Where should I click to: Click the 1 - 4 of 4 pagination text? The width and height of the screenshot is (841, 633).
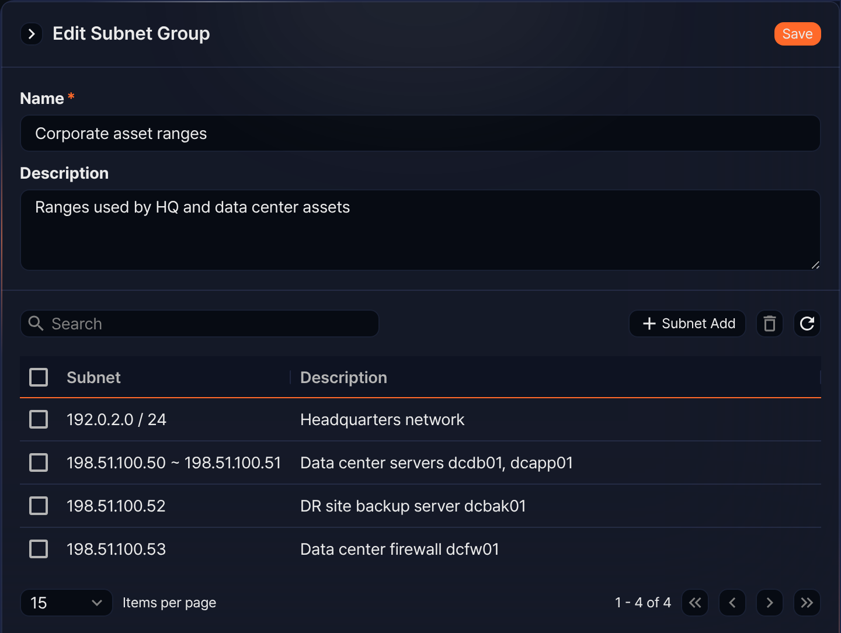(643, 603)
